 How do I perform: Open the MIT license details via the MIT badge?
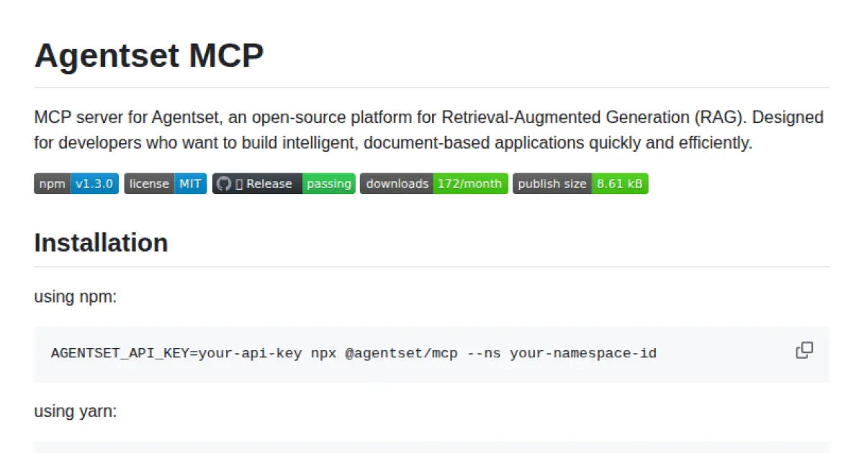190,183
